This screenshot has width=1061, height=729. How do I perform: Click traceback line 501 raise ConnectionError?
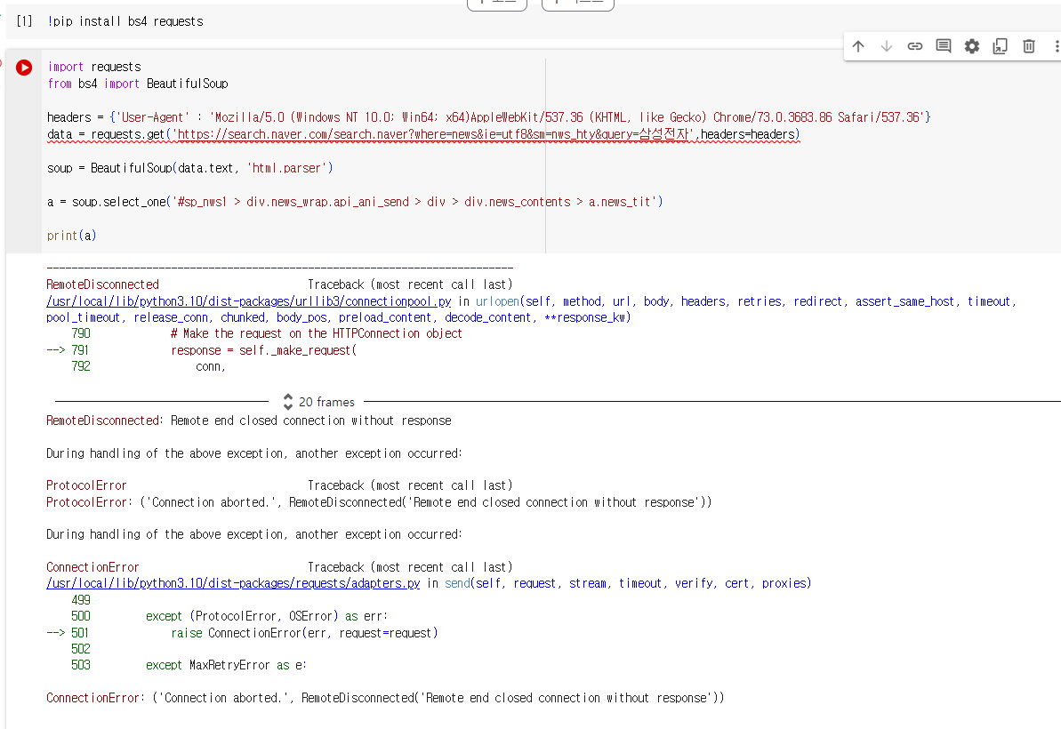coord(304,633)
